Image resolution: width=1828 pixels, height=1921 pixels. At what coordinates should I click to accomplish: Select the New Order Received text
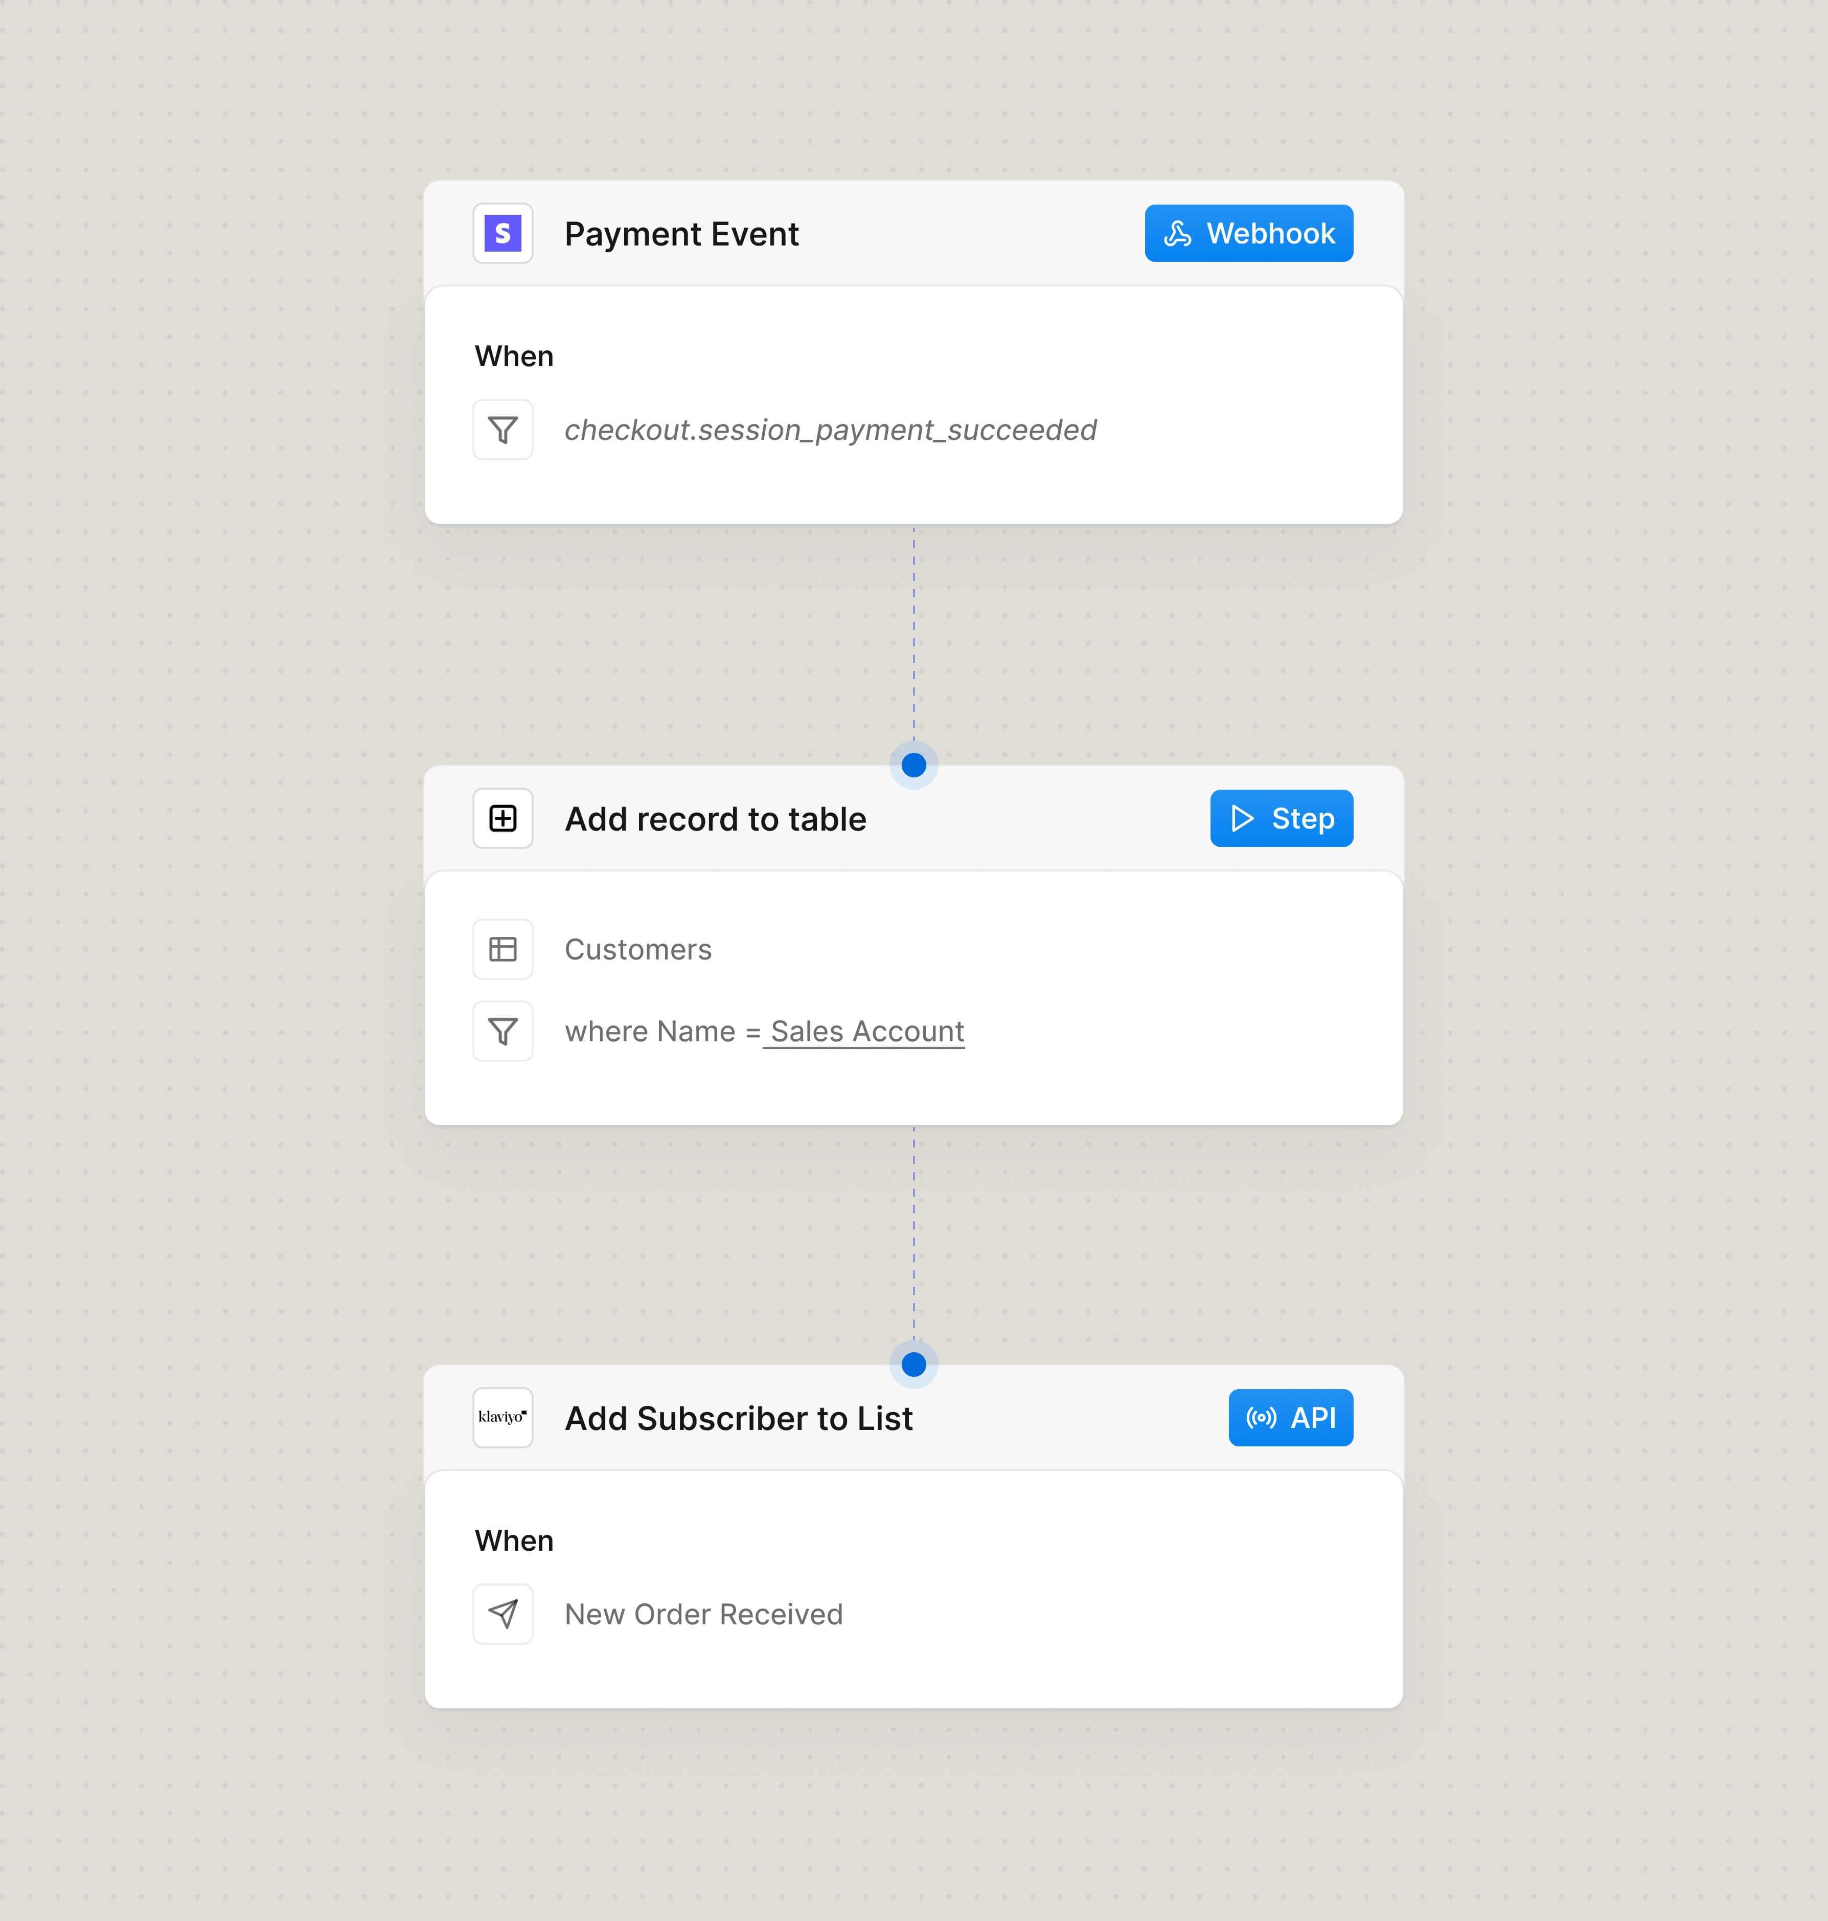[x=703, y=1615]
